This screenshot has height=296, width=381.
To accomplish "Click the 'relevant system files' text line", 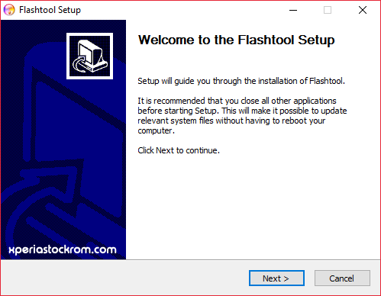I will coord(231,121).
